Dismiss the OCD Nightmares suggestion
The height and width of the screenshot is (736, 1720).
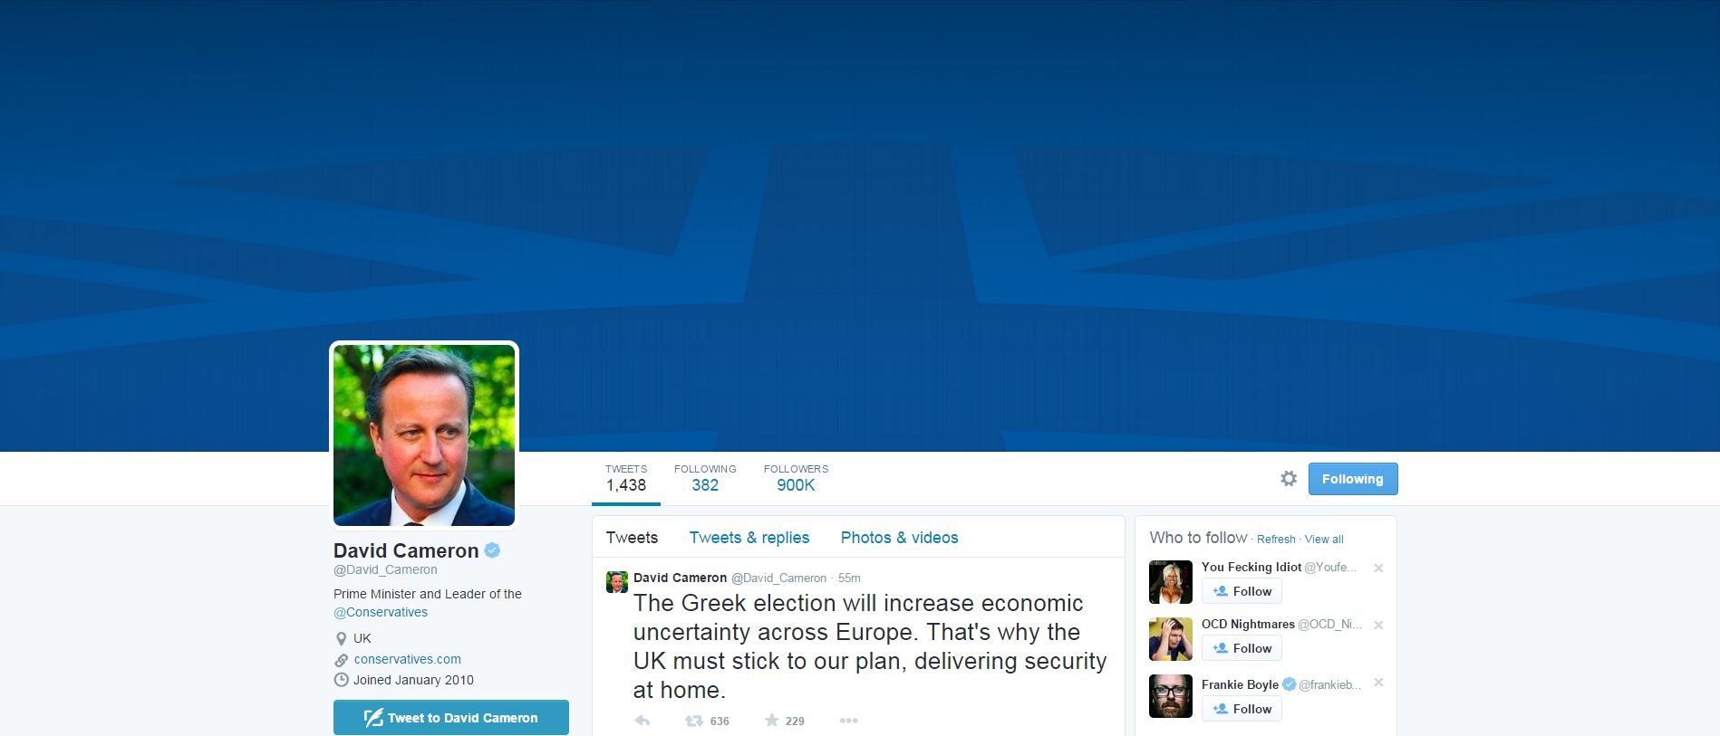1378,625
